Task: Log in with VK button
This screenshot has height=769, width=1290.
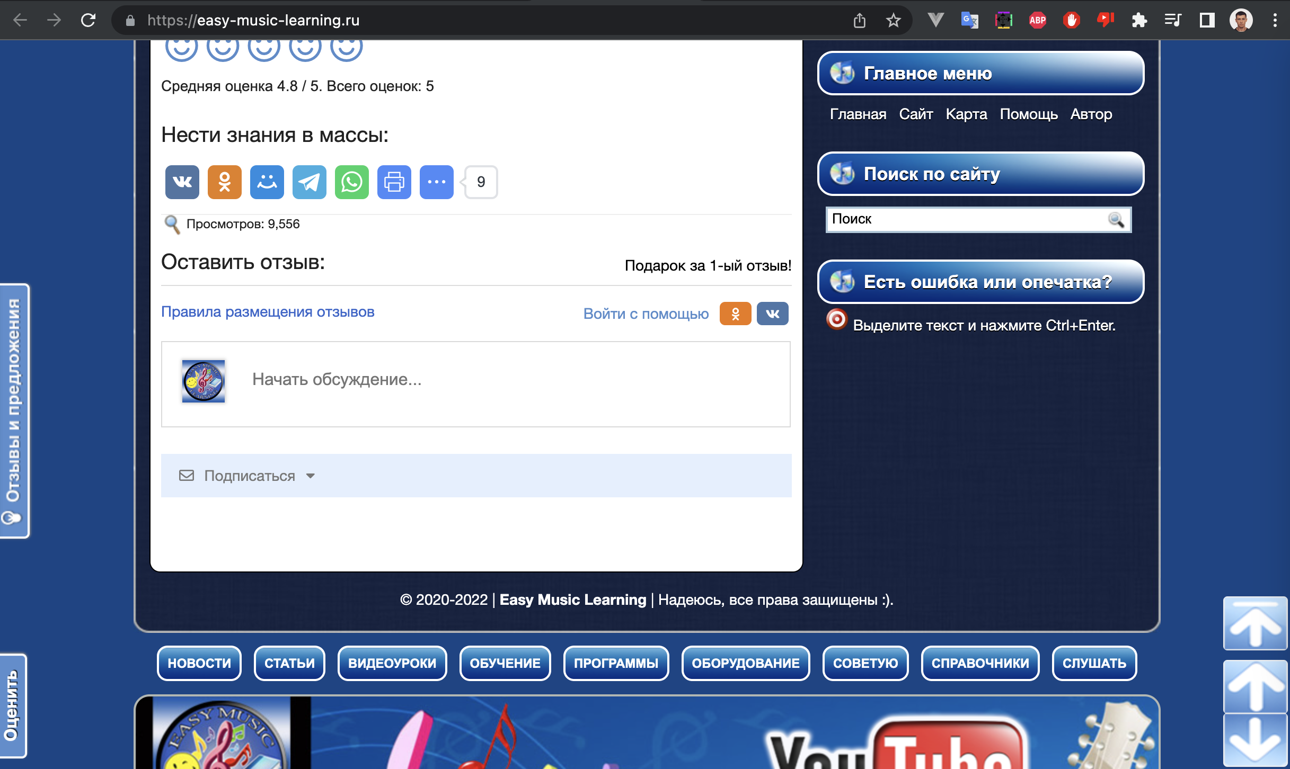Action: click(x=772, y=314)
